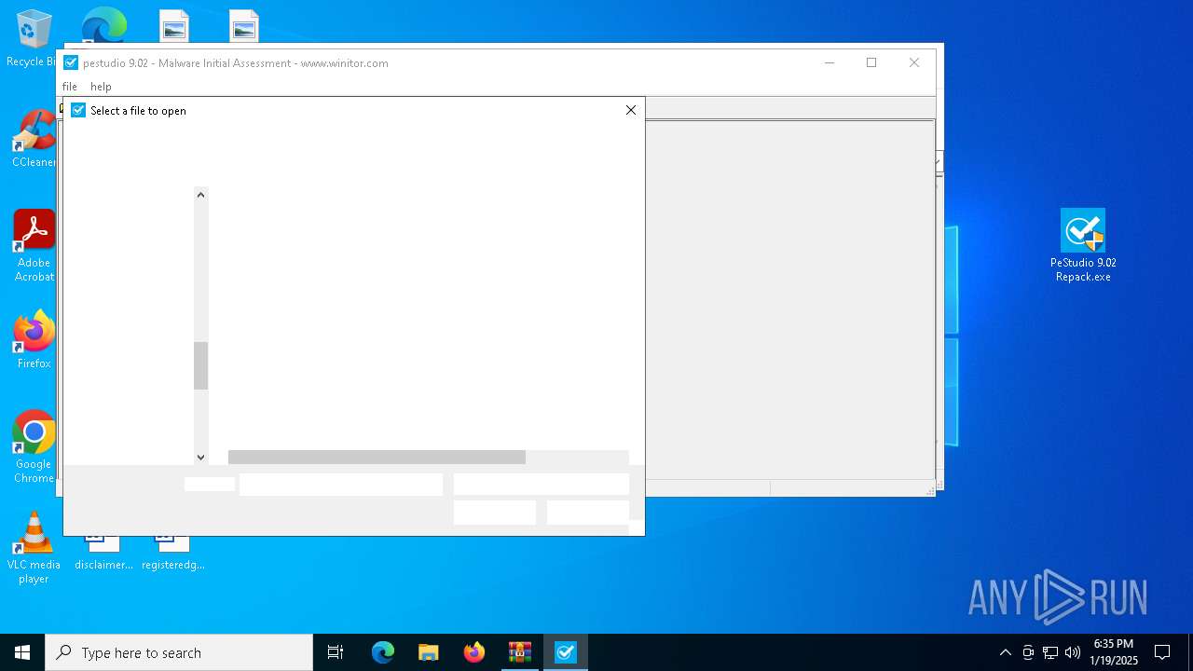Close the Select a file to open dialog
The image size is (1193, 671).
pyautogui.click(x=631, y=110)
